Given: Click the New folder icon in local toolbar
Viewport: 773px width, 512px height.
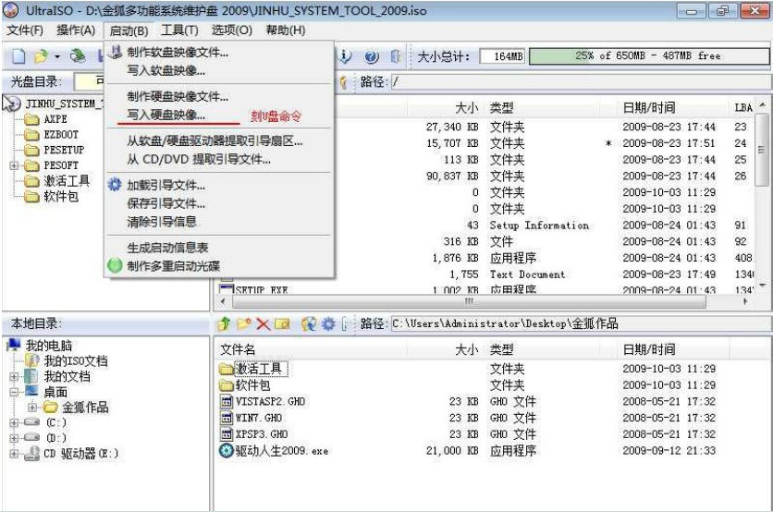Looking at the screenshot, I should tap(244, 323).
